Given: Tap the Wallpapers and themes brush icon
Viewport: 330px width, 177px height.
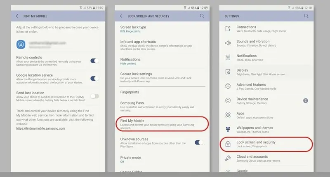Looking at the screenshot, I should pyautogui.click(x=228, y=129).
